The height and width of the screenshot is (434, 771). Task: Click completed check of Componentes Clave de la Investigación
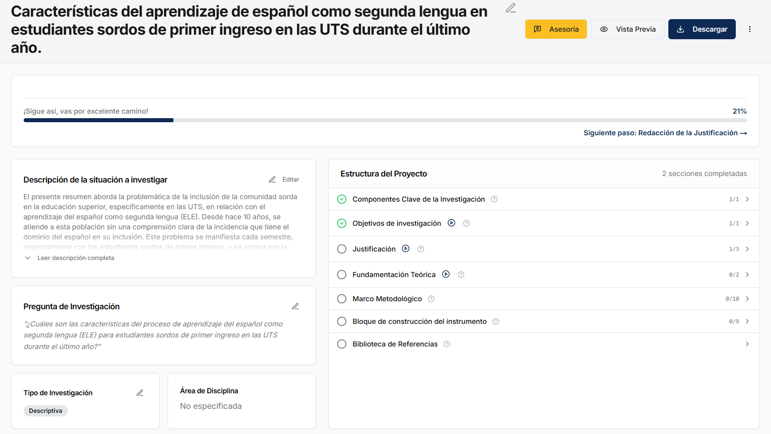342,199
